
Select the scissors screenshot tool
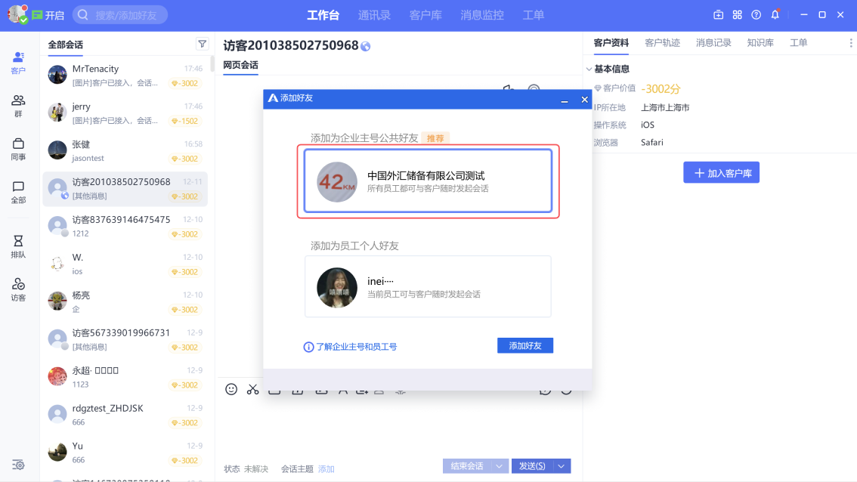tap(252, 389)
